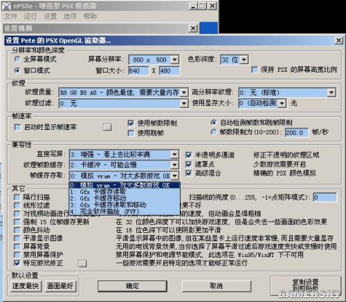Enable 保持 PSX 的屏幕高宽比例 checkbox
Image resolution: width=346 pixels, height=302 pixels.
(x=255, y=70)
